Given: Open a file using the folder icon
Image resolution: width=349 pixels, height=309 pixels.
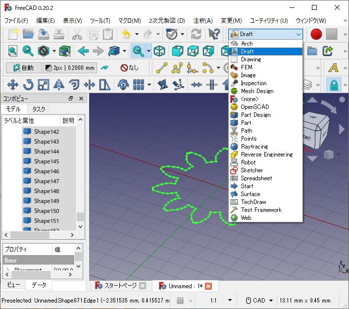Looking at the screenshot, I should tap(28, 34).
